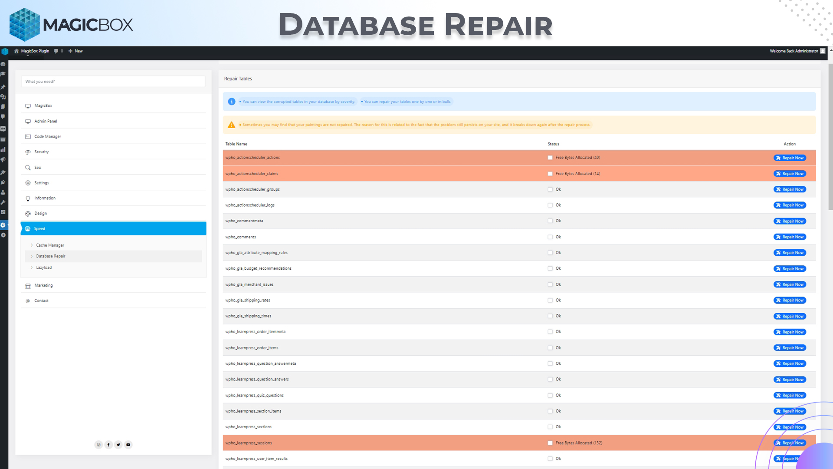Open the Information menu item
Screen dimensions: 833x469
(x=113, y=198)
